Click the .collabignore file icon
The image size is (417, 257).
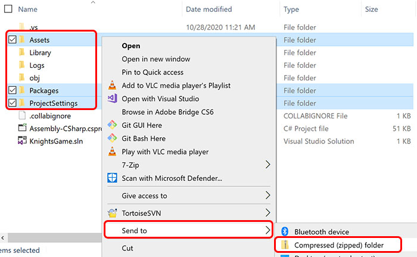[x=22, y=115]
